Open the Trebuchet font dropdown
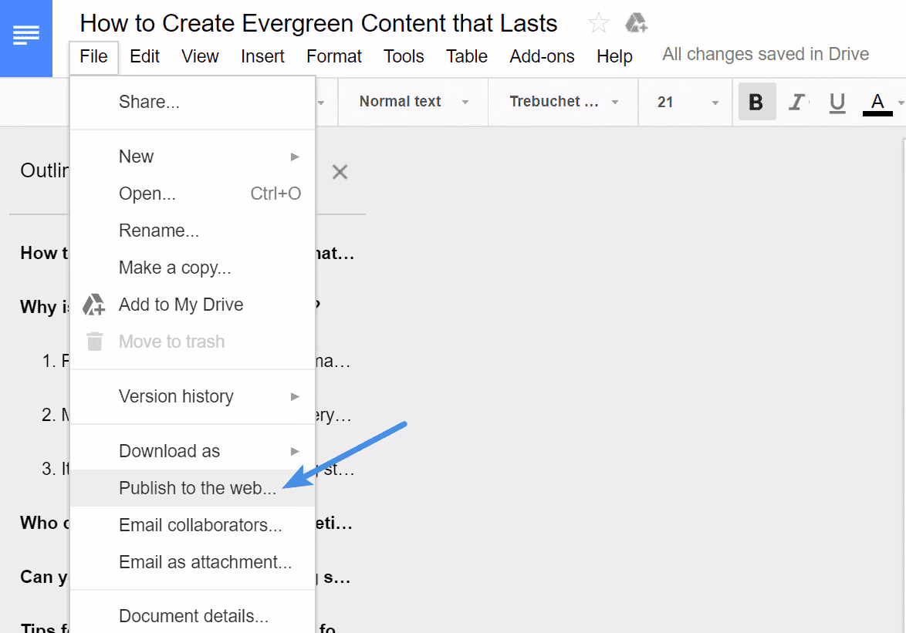 click(x=562, y=101)
